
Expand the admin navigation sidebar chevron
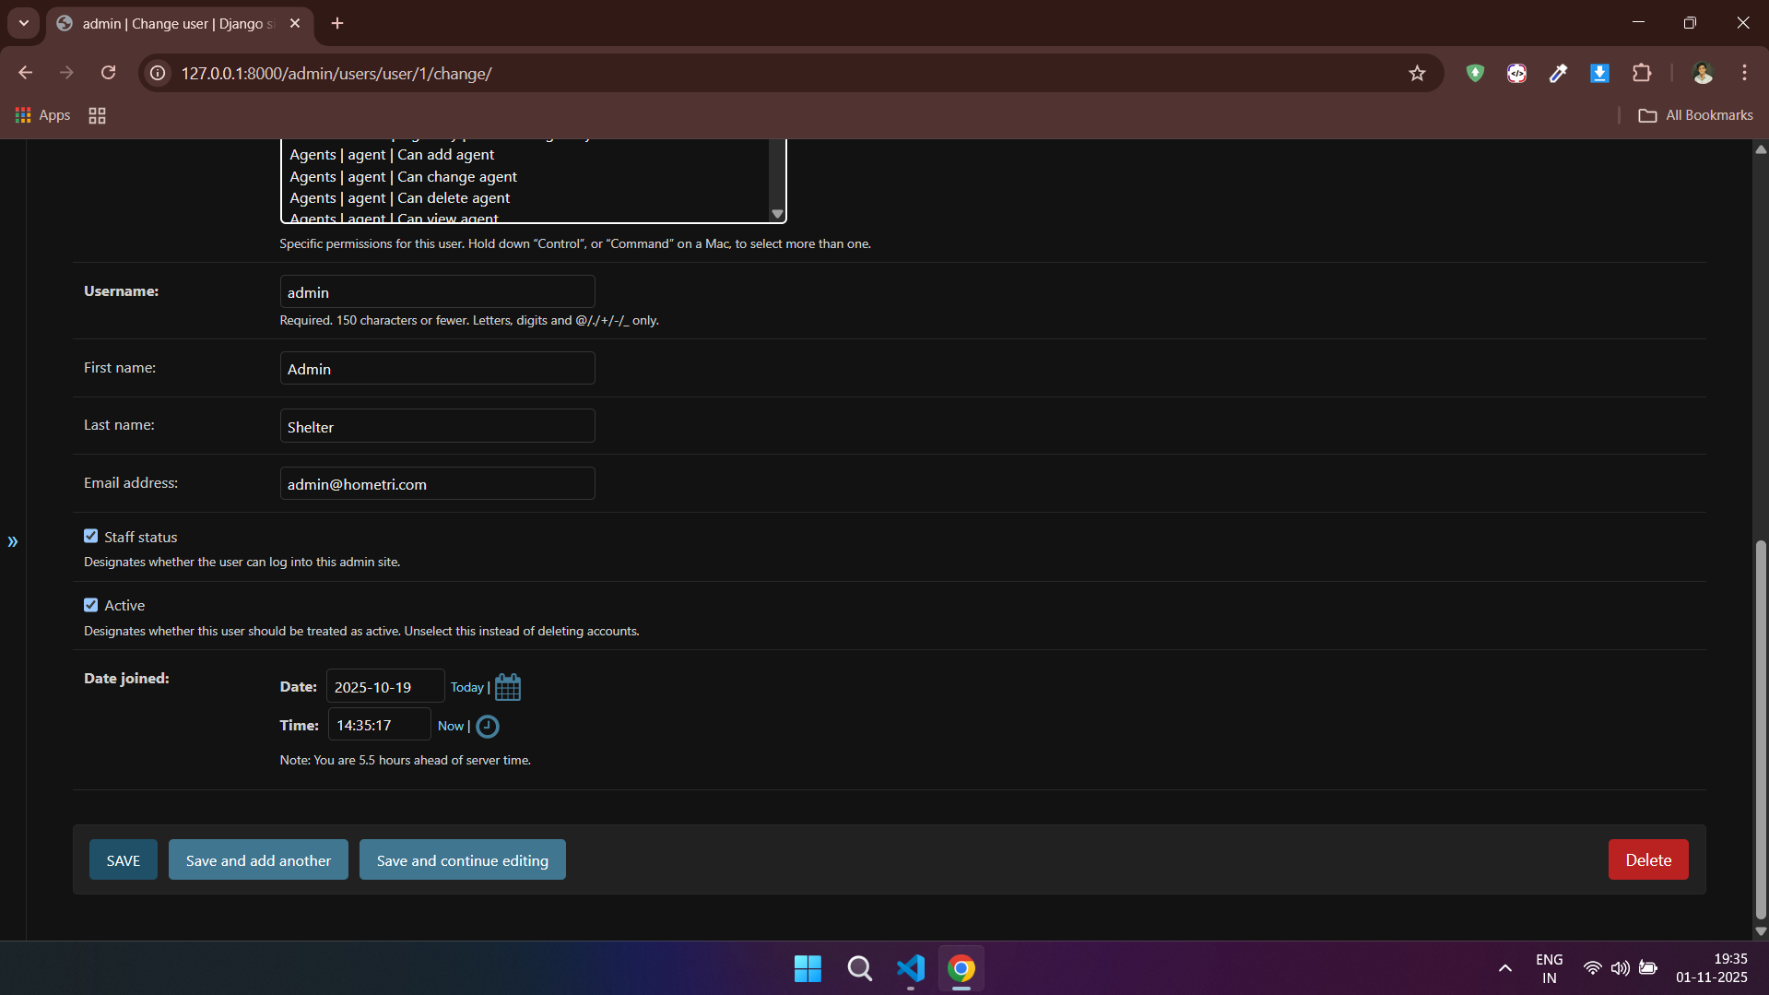click(13, 541)
